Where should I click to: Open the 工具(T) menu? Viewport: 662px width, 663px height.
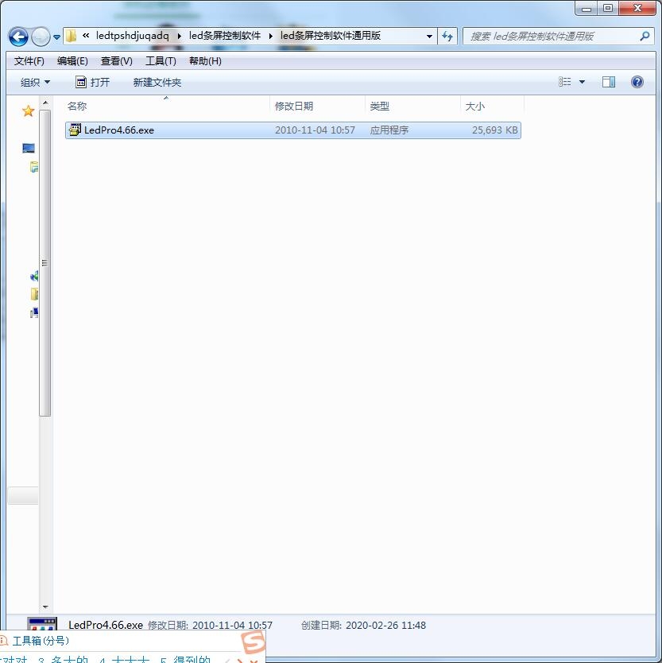(x=161, y=61)
